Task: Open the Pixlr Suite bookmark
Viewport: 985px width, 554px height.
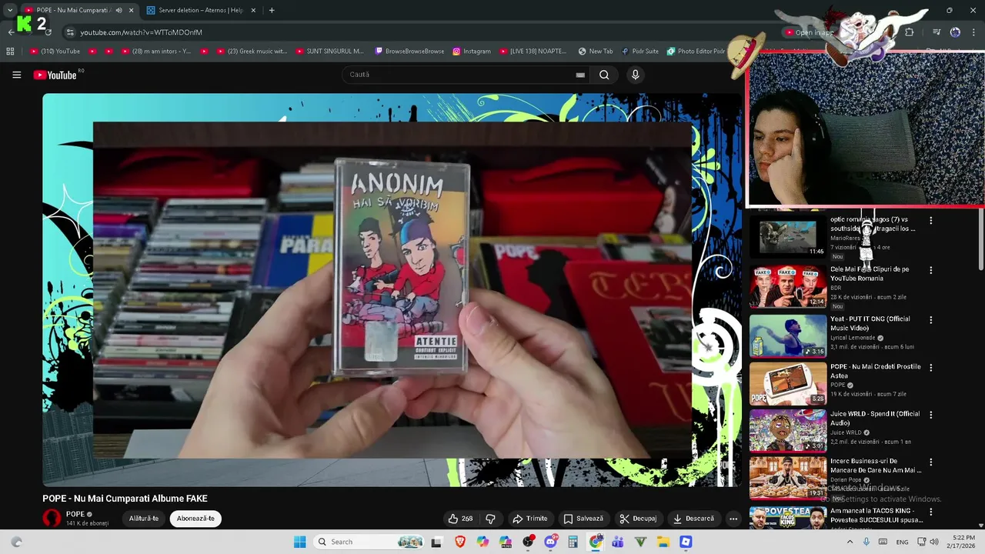Action: [640, 52]
